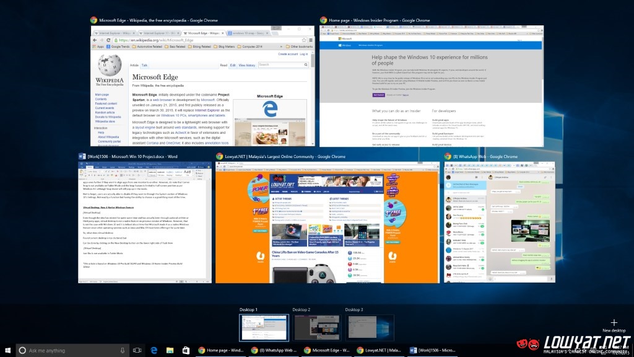Click the Wikipedia search magnifier icon
The width and height of the screenshot is (634, 357).
tap(306, 64)
